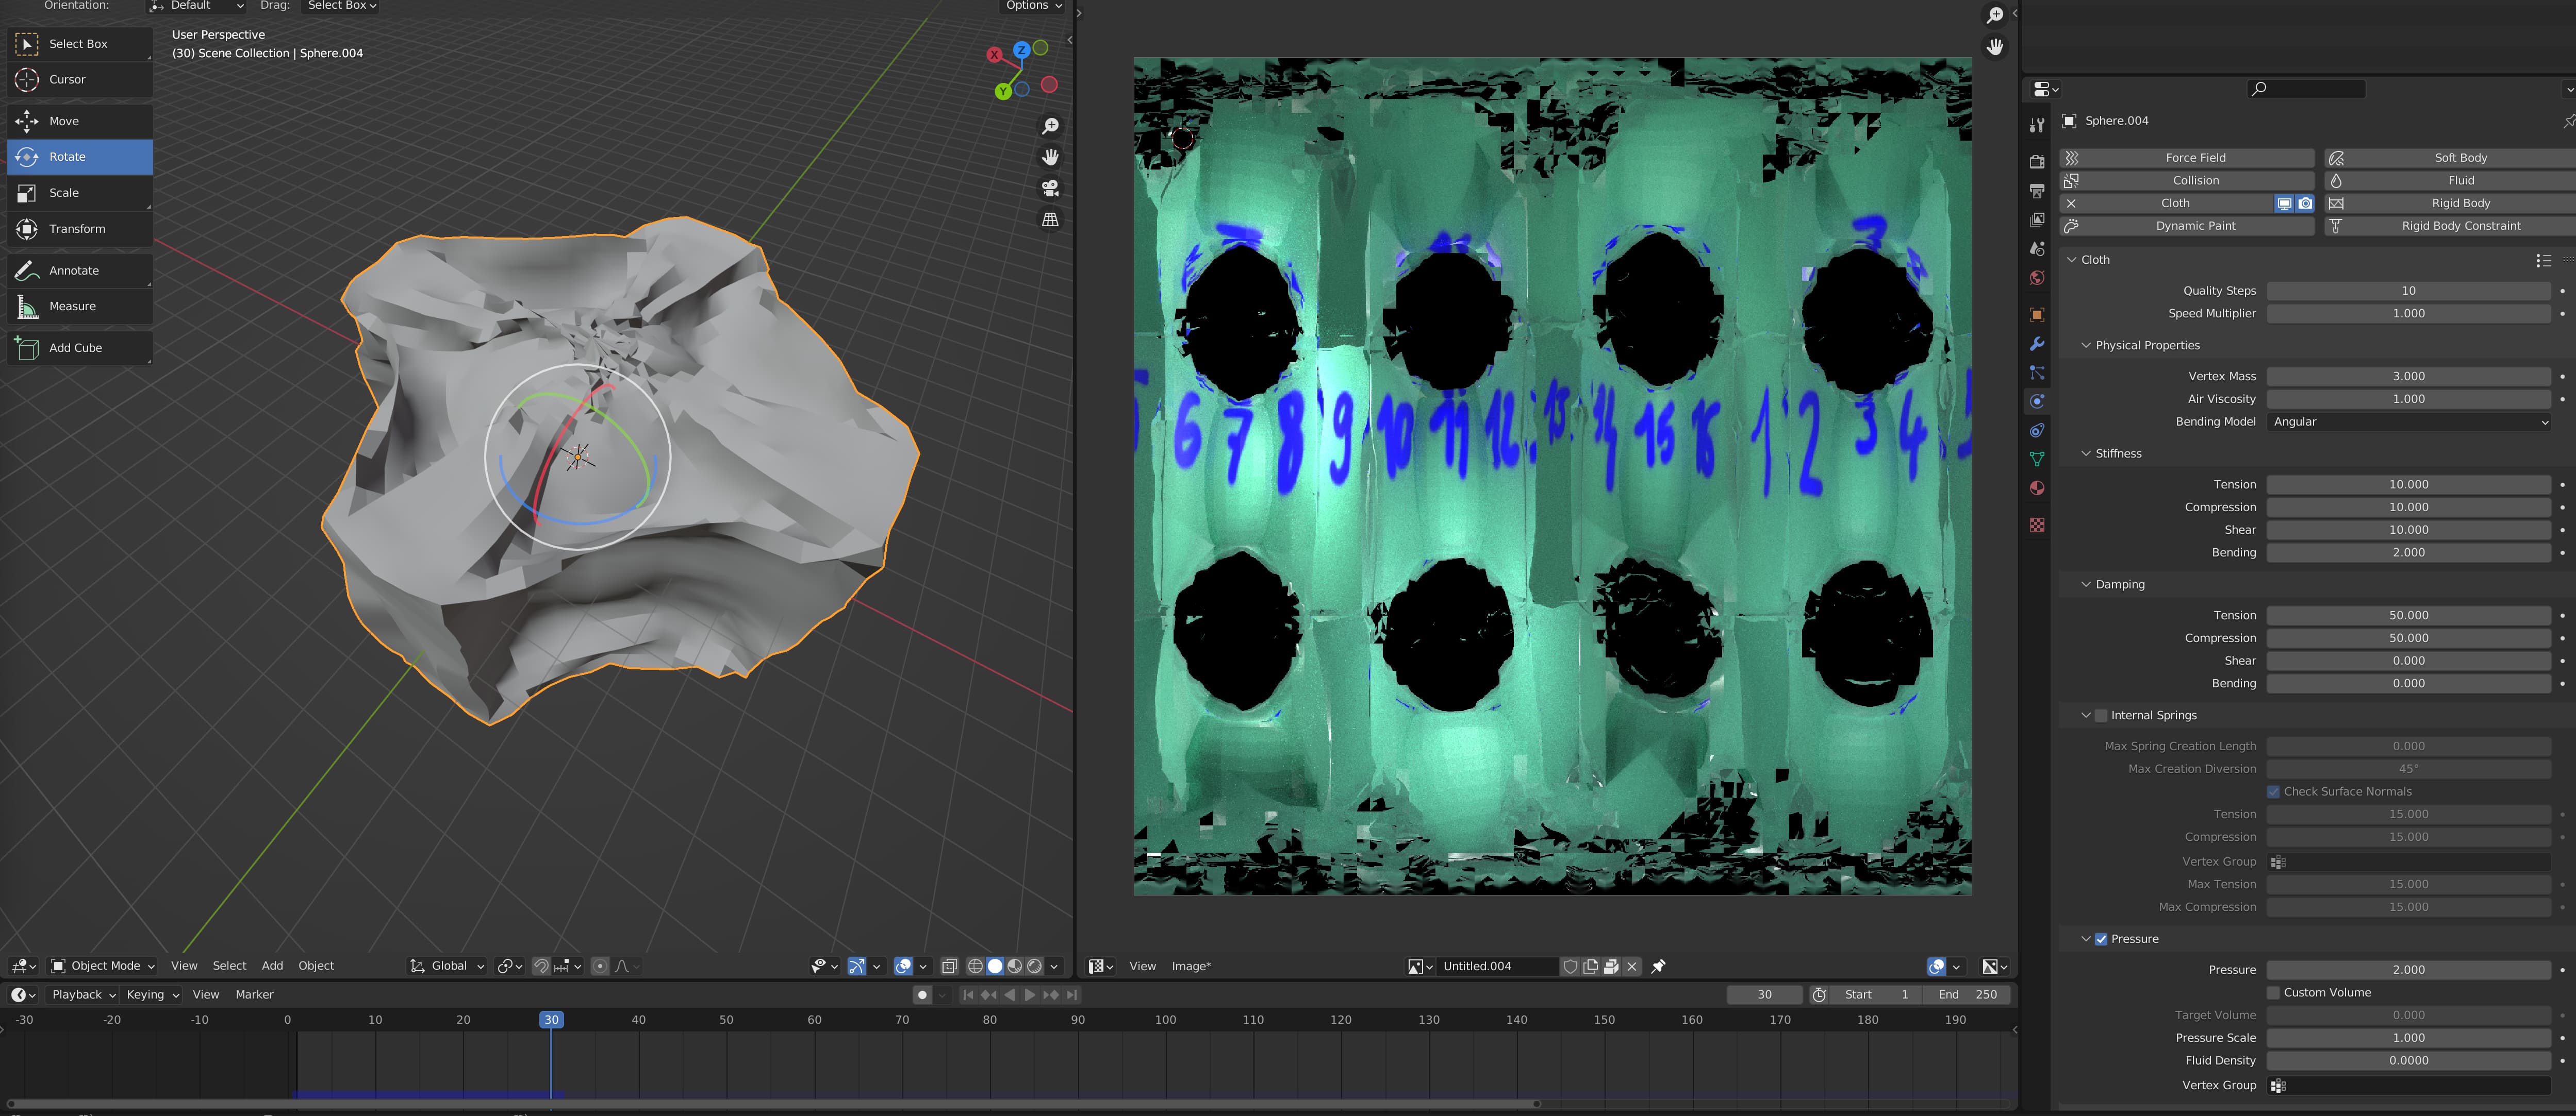Select the Measure tool
The image size is (2576, 1116).
tap(80, 307)
